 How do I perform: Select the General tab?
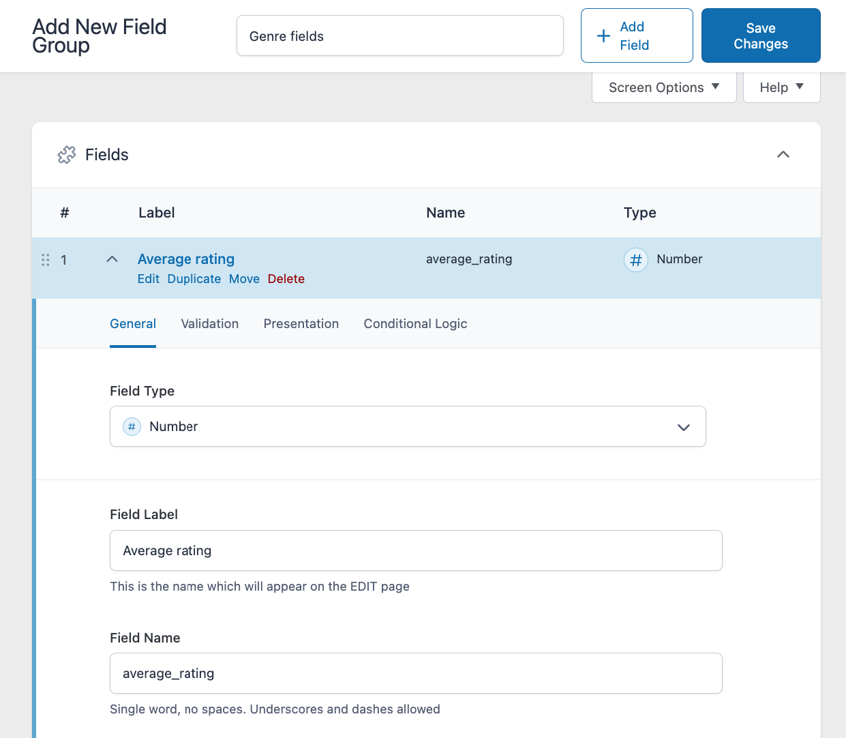coord(133,323)
